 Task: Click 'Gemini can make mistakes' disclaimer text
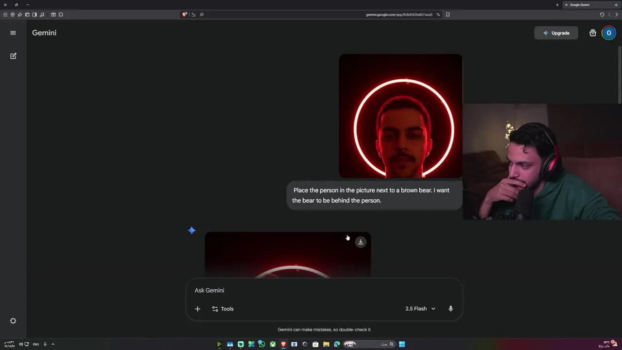coord(324,330)
